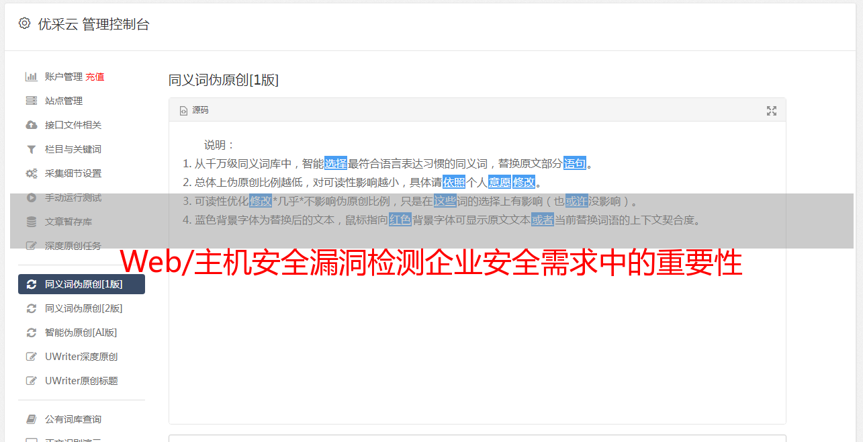Click the 公有词库查询 book icon
This screenshot has height=442, width=863.
31,419
